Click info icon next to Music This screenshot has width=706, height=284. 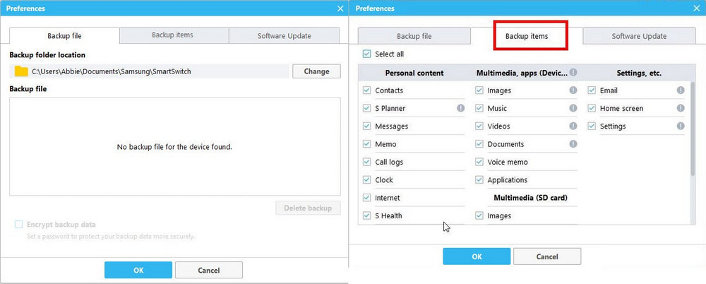click(x=573, y=108)
